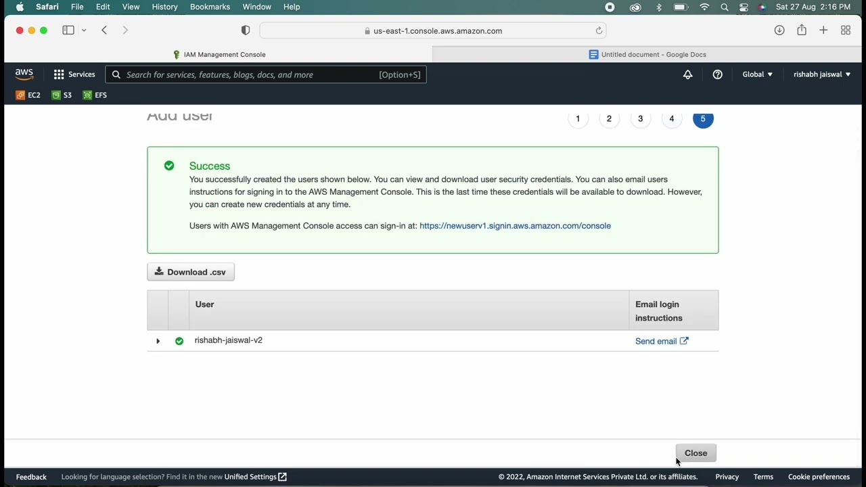Click the Bluetooth menu bar icon

pyautogui.click(x=659, y=7)
